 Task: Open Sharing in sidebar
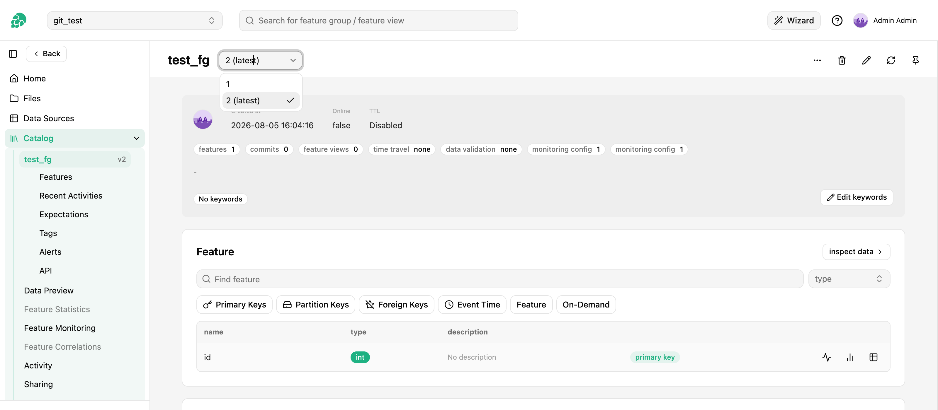coord(38,384)
